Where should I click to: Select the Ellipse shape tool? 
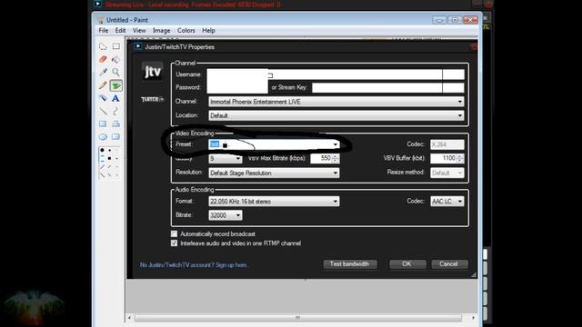pos(103,137)
